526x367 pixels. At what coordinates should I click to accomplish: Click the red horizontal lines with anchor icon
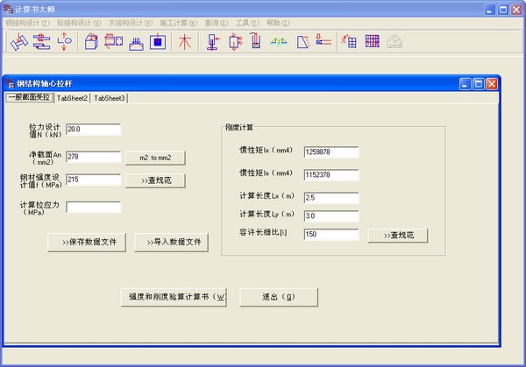point(323,40)
